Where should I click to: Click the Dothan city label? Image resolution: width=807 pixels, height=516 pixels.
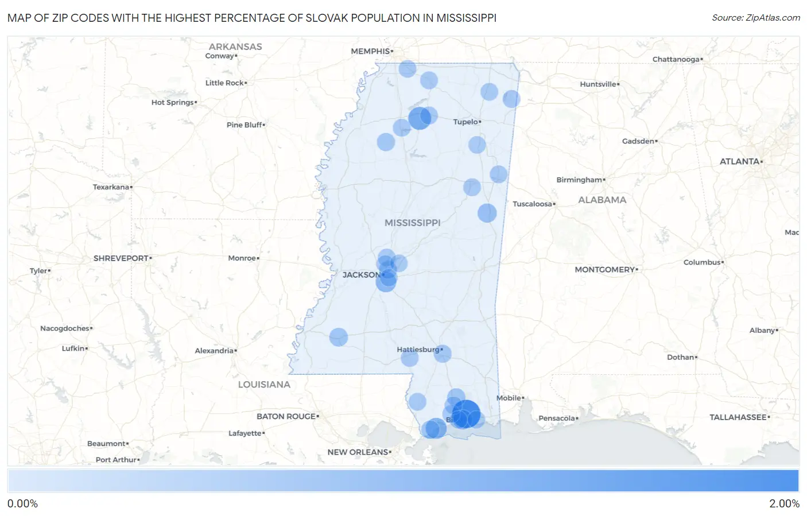pyautogui.click(x=681, y=357)
